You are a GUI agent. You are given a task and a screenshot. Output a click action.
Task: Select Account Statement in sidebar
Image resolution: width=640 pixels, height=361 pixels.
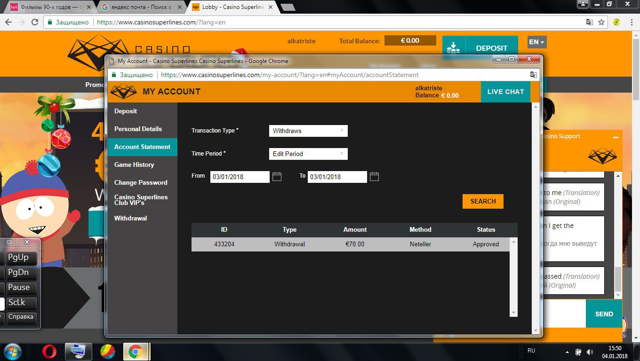tap(142, 147)
